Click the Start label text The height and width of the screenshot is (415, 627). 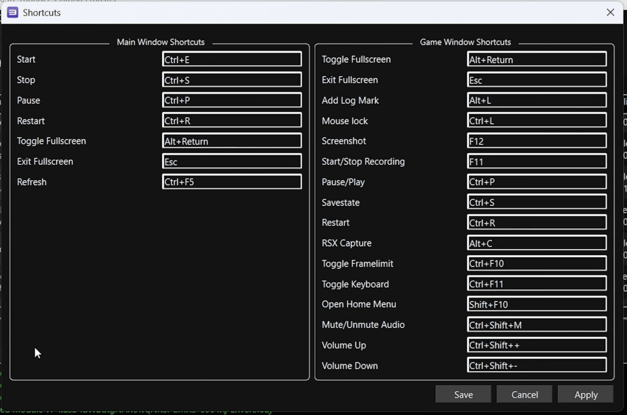[26, 59]
